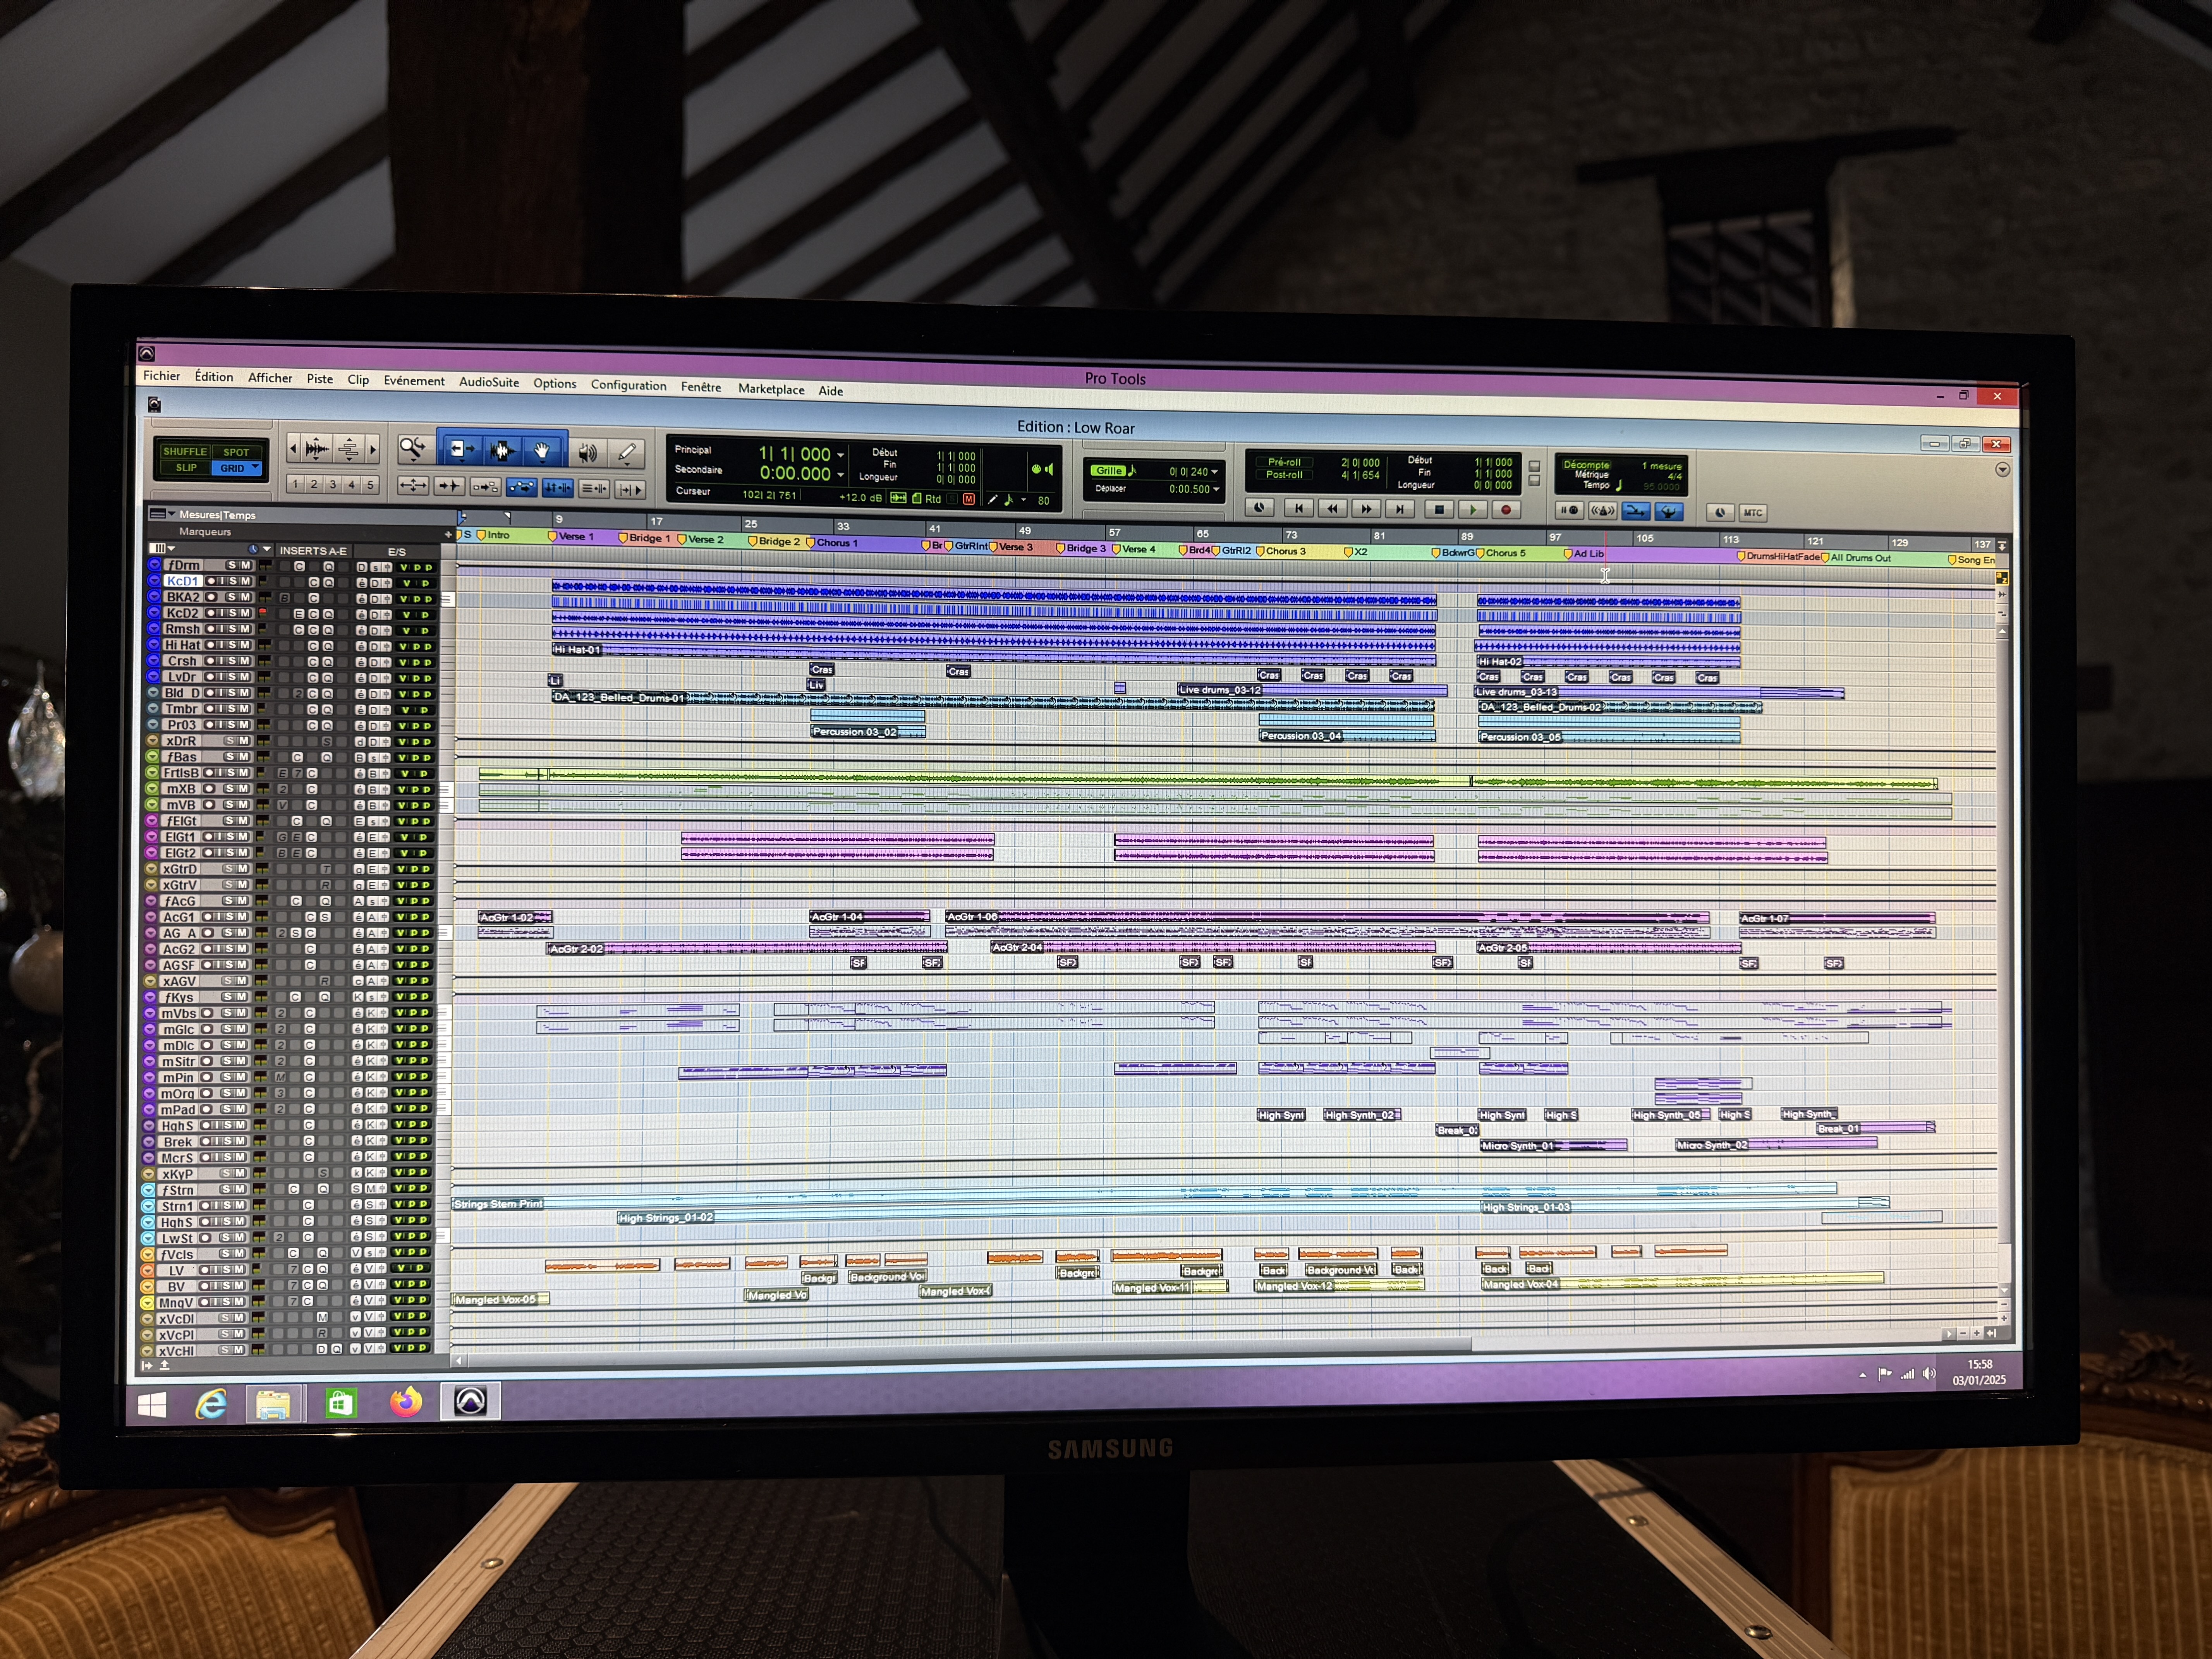Select the Scrubber speaker tool
This screenshot has width=2212, height=1659.
(588, 453)
